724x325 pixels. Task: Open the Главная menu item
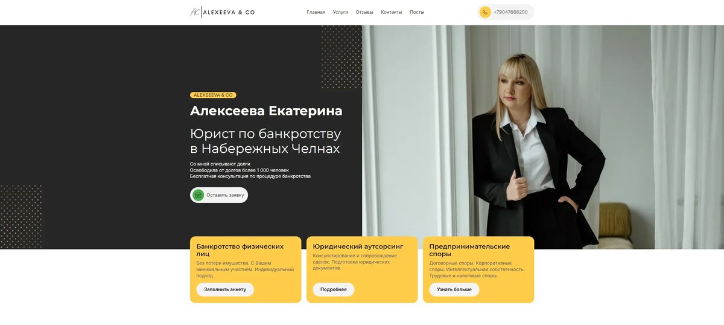pyautogui.click(x=316, y=12)
